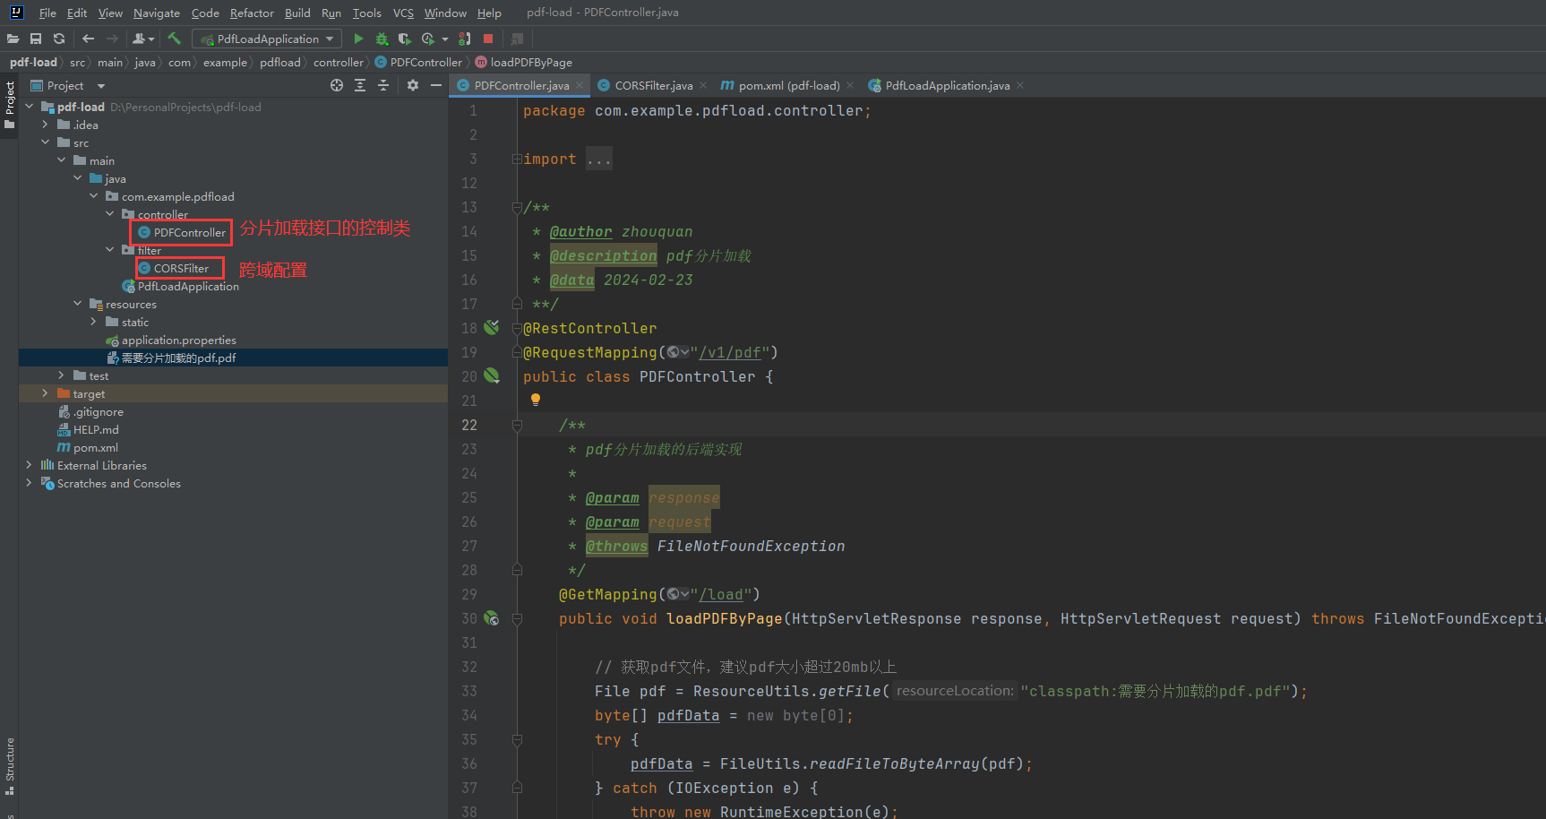Expand the target folder
This screenshot has height=819, width=1546.
[45, 393]
